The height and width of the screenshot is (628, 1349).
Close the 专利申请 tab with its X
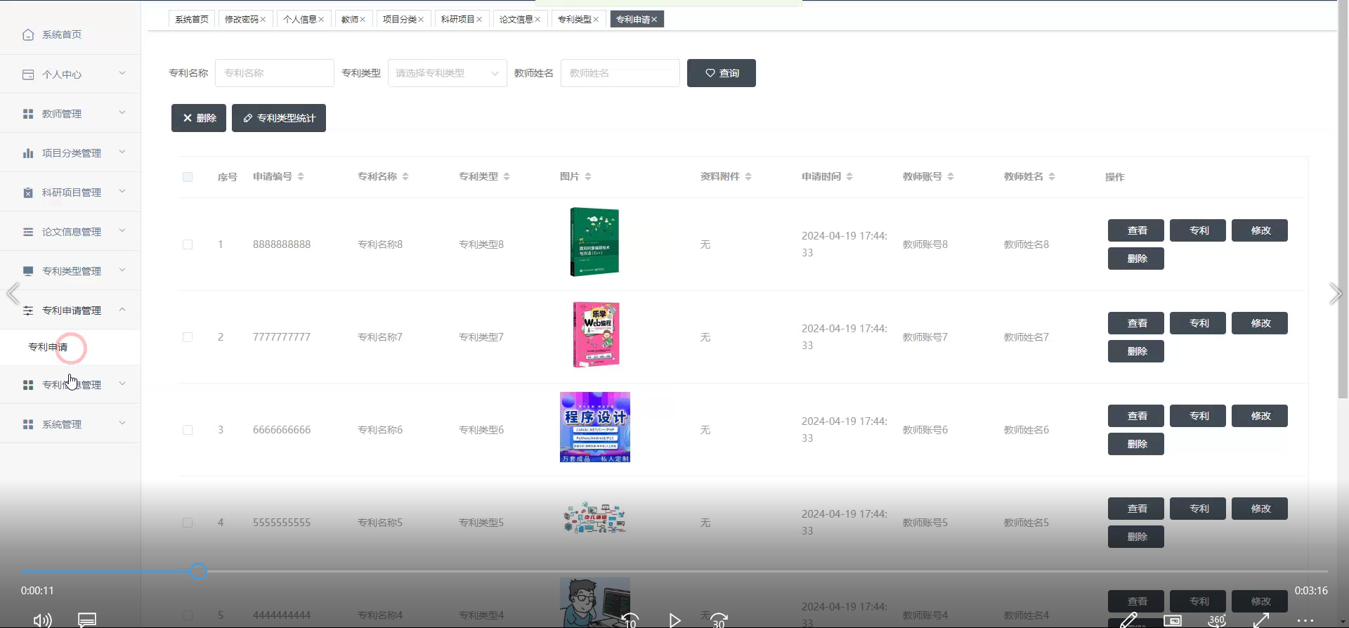coord(654,20)
